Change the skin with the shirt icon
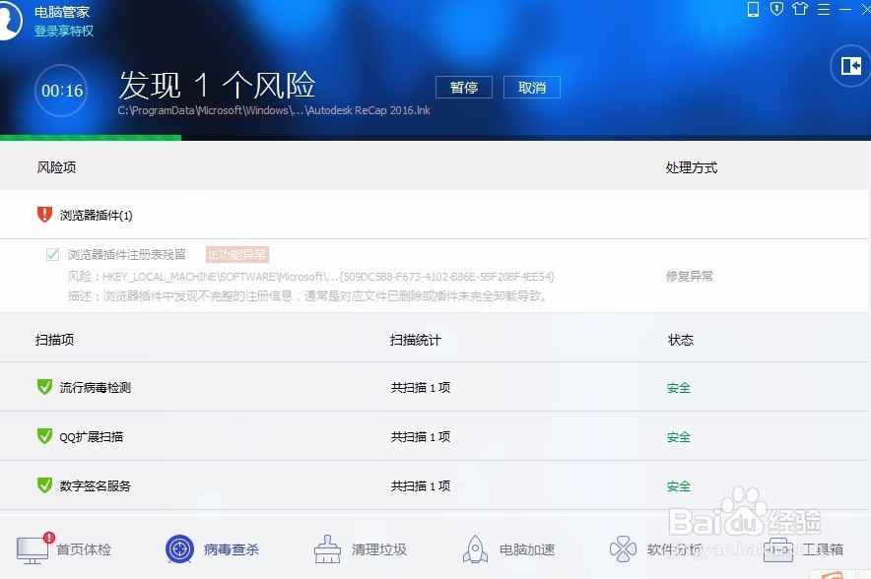Screen dimensions: 871x579 (800, 10)
